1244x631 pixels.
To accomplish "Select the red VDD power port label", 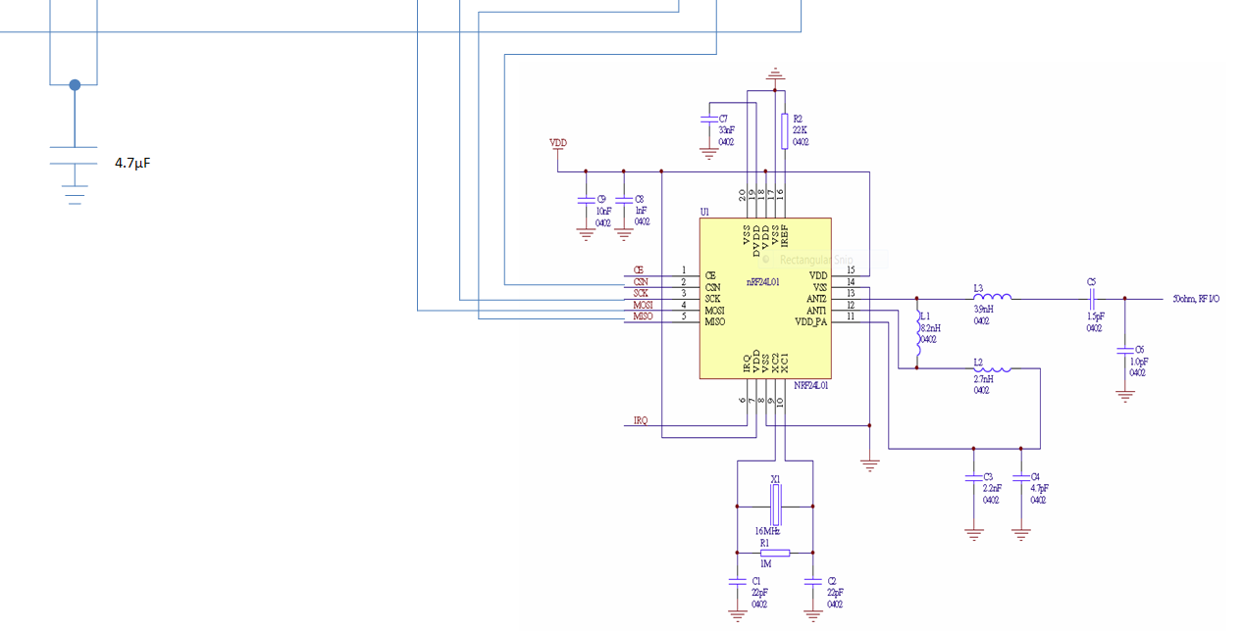I will point(557,143).
